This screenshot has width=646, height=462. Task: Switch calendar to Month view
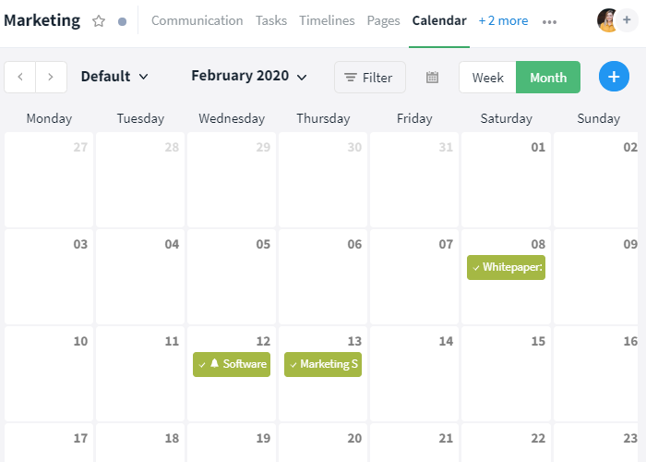point(548,78)
